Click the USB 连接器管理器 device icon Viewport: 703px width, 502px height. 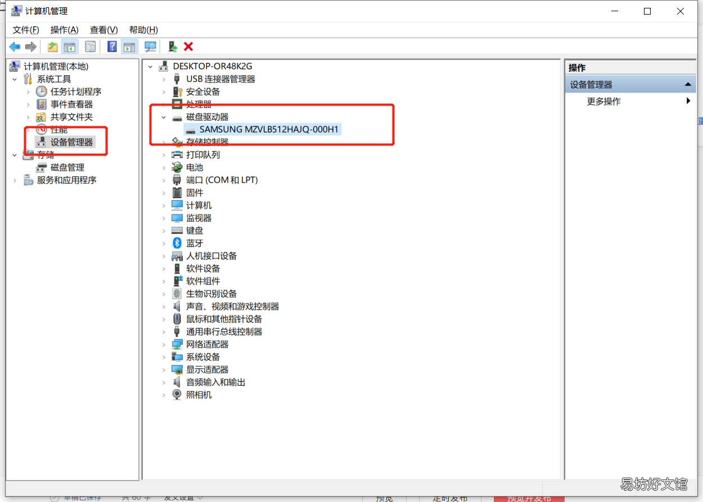coord(177,79)
